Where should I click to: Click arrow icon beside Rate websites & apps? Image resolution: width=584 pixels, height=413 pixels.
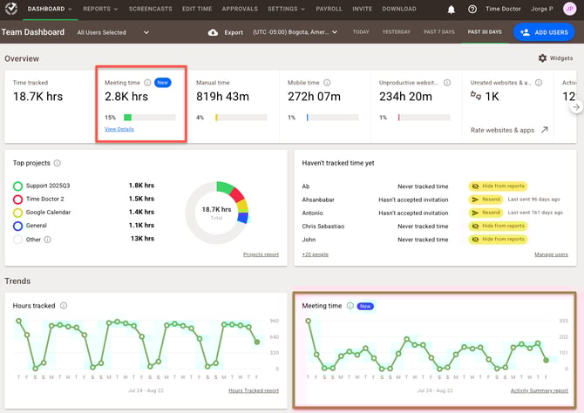pyautogui.click(x=544, y=130)
